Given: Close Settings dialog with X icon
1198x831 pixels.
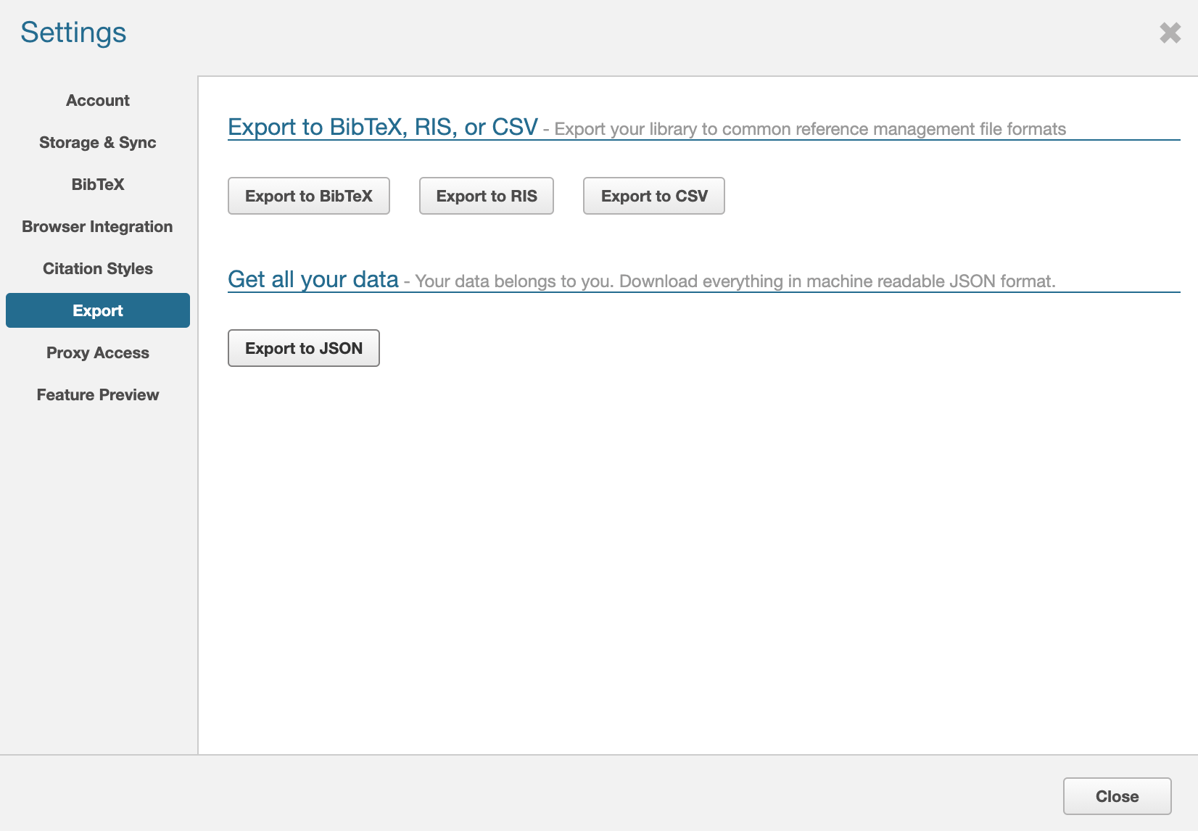Looking at the screenshot, I should click(x=1170, y=33).
